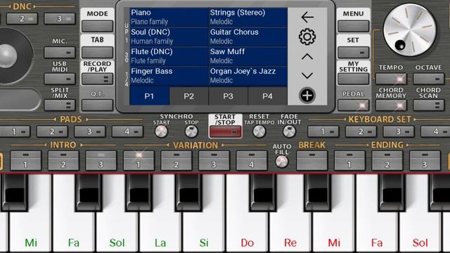Select KEYBOARD SET 3
The height and width of the screenshot is (253, 450).
click(x=399, y=131)
